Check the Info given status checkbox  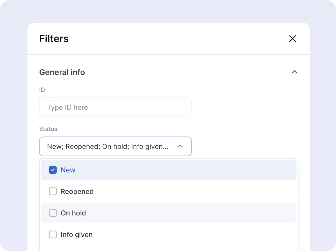tap(53, 235)
